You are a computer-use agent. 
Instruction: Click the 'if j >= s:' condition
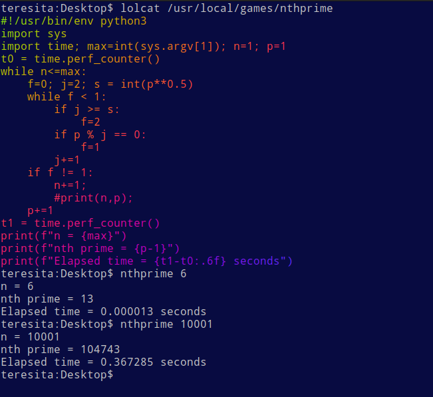86,110
